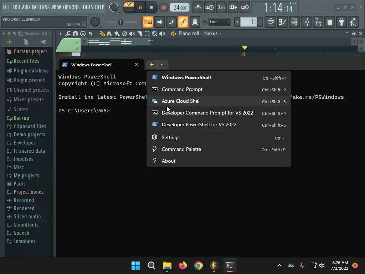Select the piano roll draw pencil tool
Viewport: 365px width, 274px height.
click(x=102, y=34)
